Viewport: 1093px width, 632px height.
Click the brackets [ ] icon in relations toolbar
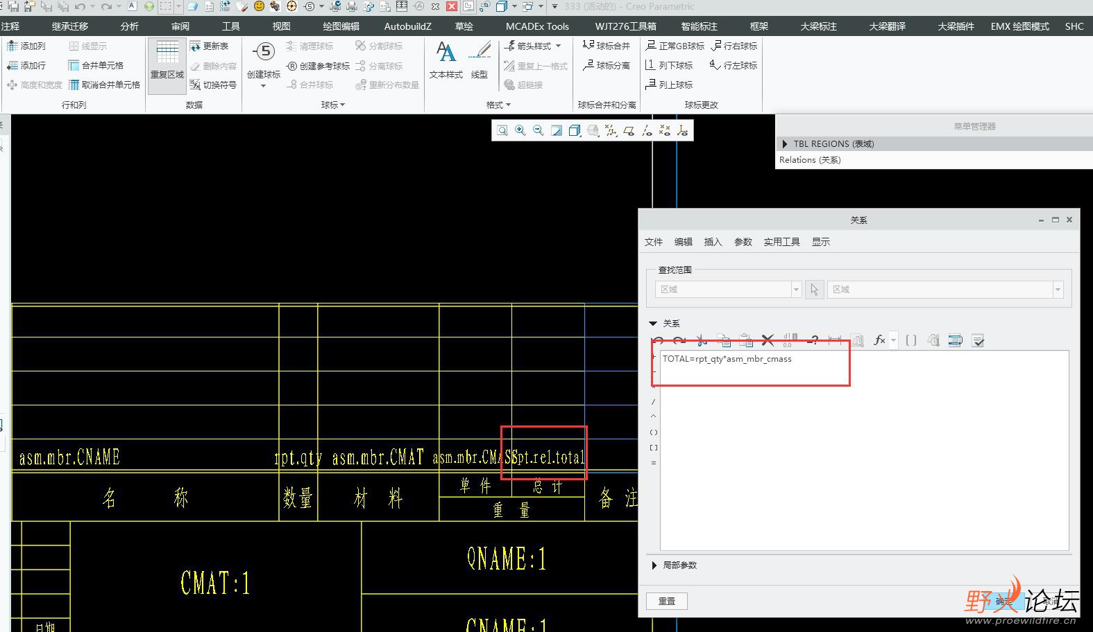(x=911, y=340)
